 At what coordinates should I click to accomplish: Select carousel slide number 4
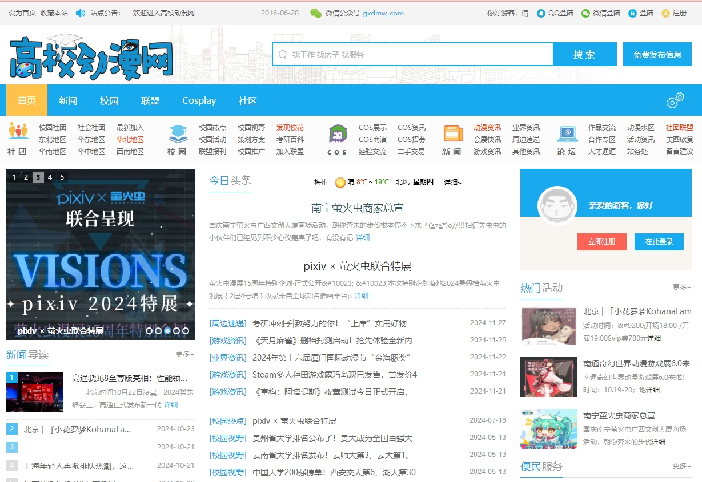pos(50,177)
